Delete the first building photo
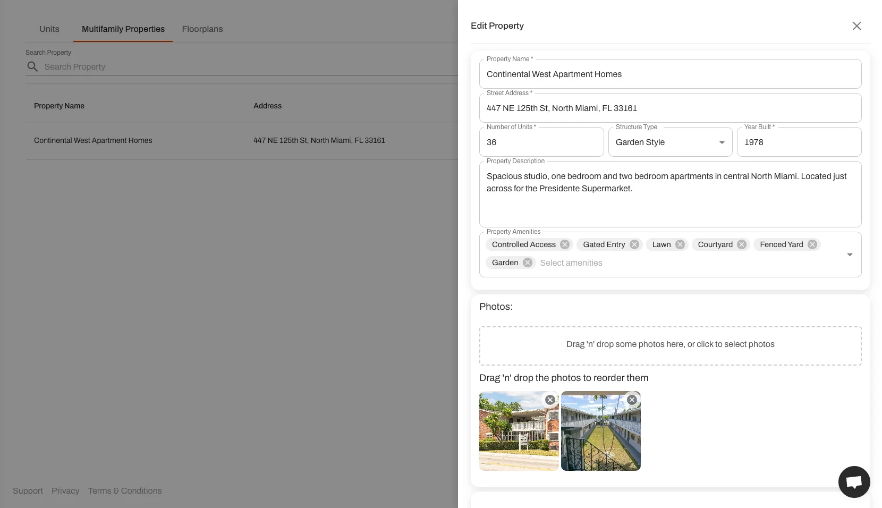This screenshot has width=882, height=508. click(x=550, y=400)
